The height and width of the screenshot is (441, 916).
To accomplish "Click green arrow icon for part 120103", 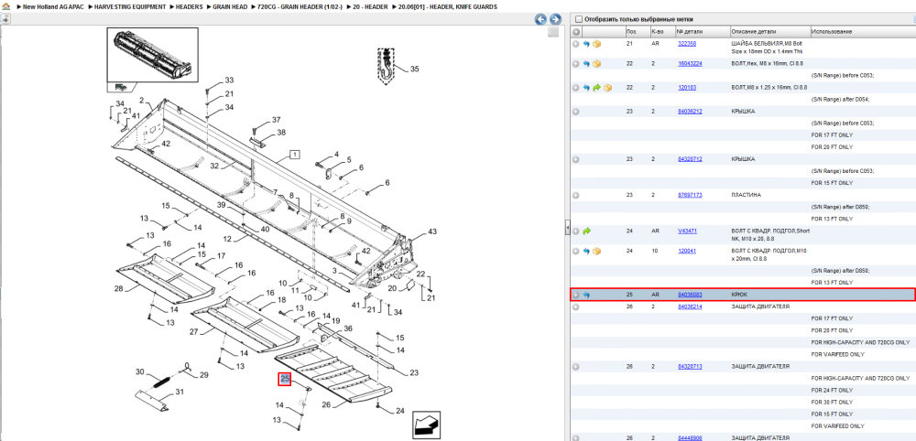I will 597,88.
